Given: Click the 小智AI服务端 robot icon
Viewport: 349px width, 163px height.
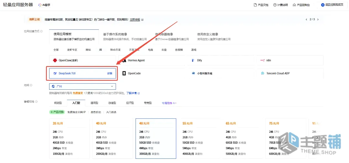Looking at the screenshot, I should point(194,73).
